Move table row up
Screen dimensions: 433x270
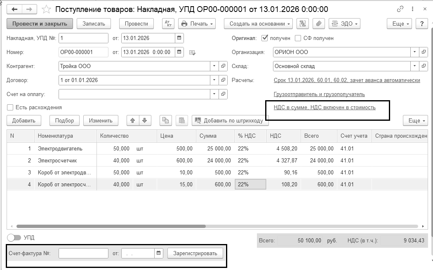[133, 120]
